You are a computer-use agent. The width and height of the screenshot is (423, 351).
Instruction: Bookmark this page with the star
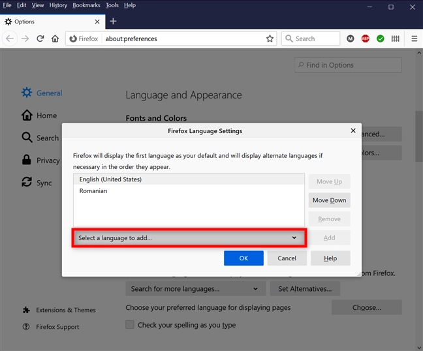[270, 38]
